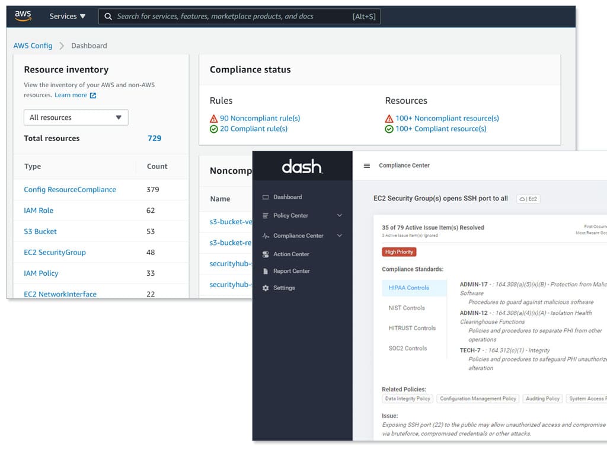Click Dashboard monitor icon in Dash sidebar
Screen dimensions: 607x459
266,197
